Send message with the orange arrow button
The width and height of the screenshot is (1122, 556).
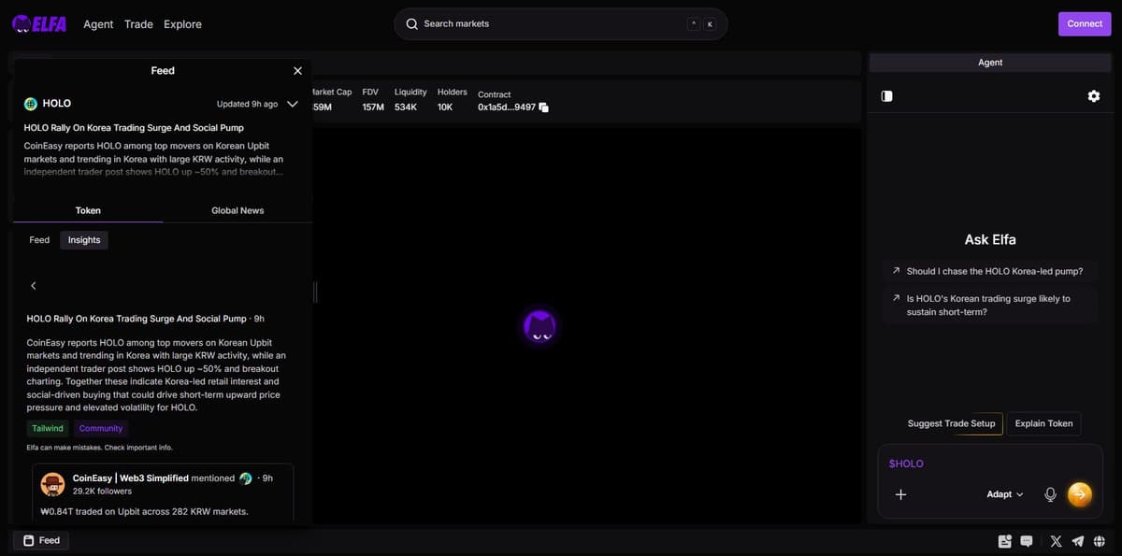coord(1079,494)
